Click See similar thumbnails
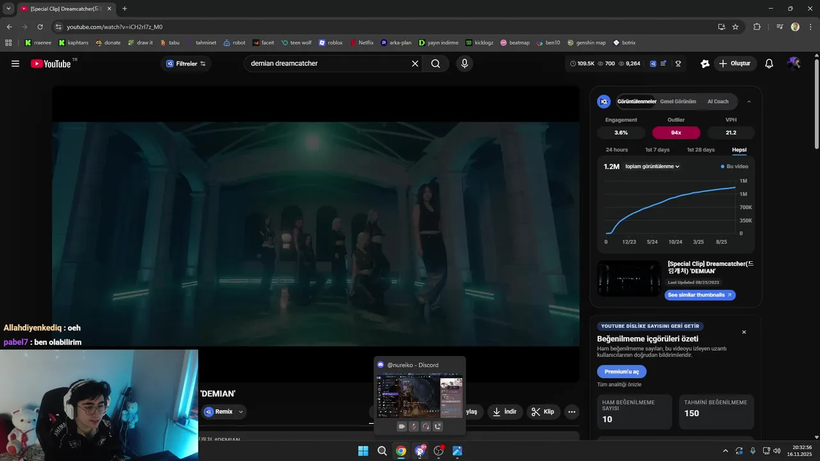Viewport: 820px width, 461px height. [x=700, y=295]
